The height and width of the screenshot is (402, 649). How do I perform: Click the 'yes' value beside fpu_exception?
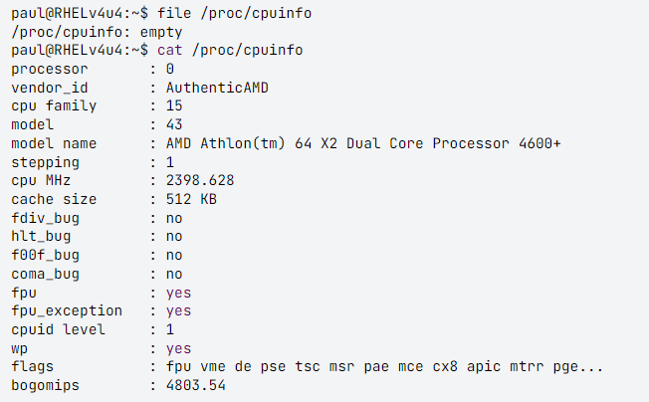[x=178, y=311]
